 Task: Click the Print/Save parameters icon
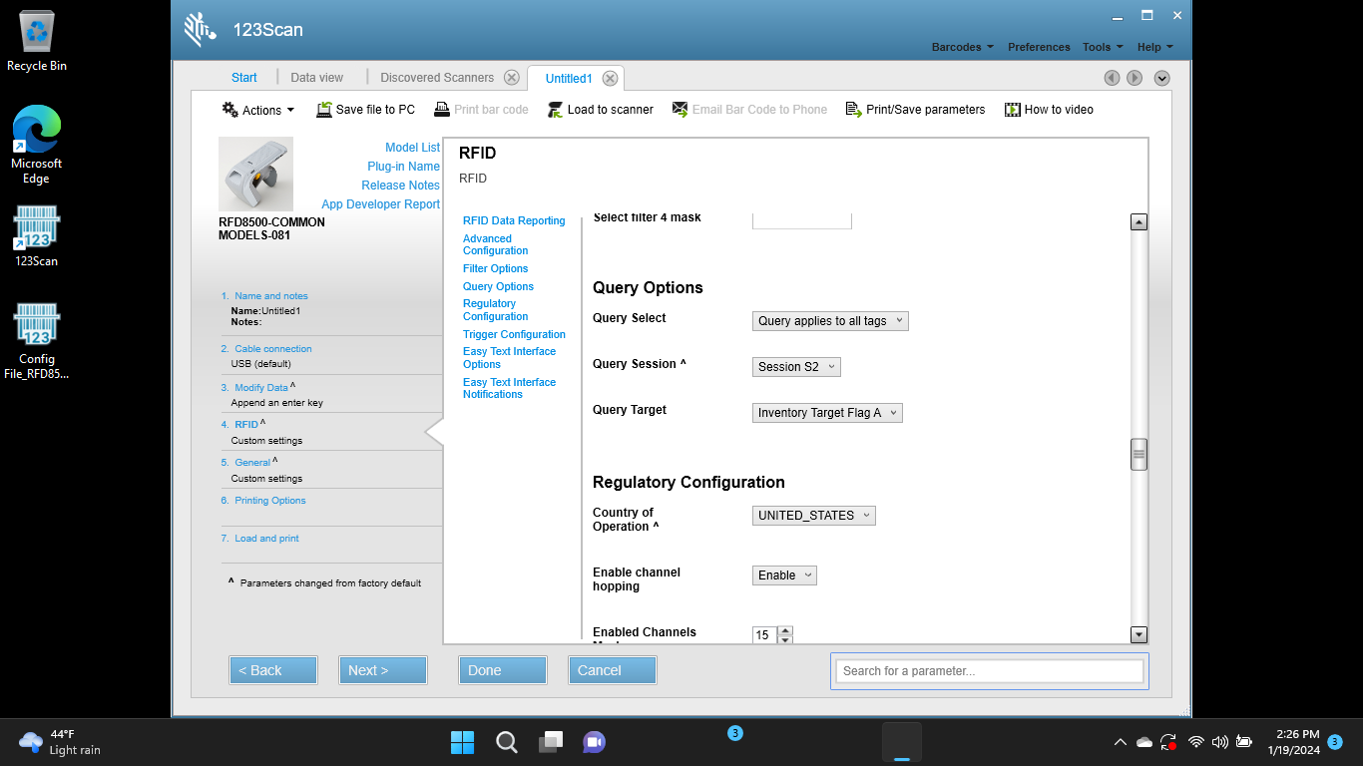(x=854, y=110)
